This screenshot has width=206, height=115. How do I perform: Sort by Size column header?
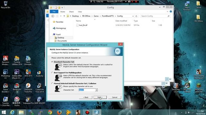(154, 21)
